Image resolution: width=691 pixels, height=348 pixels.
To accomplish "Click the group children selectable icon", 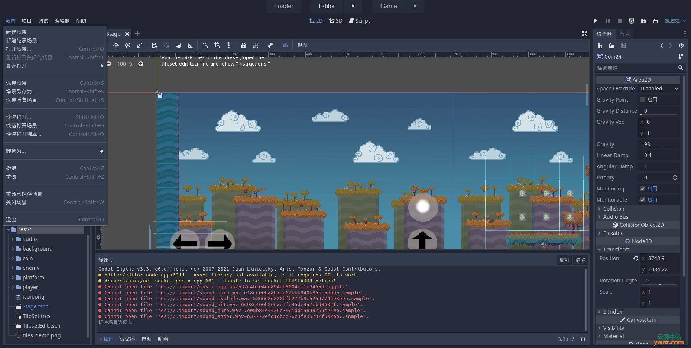I will pos(256,45).
